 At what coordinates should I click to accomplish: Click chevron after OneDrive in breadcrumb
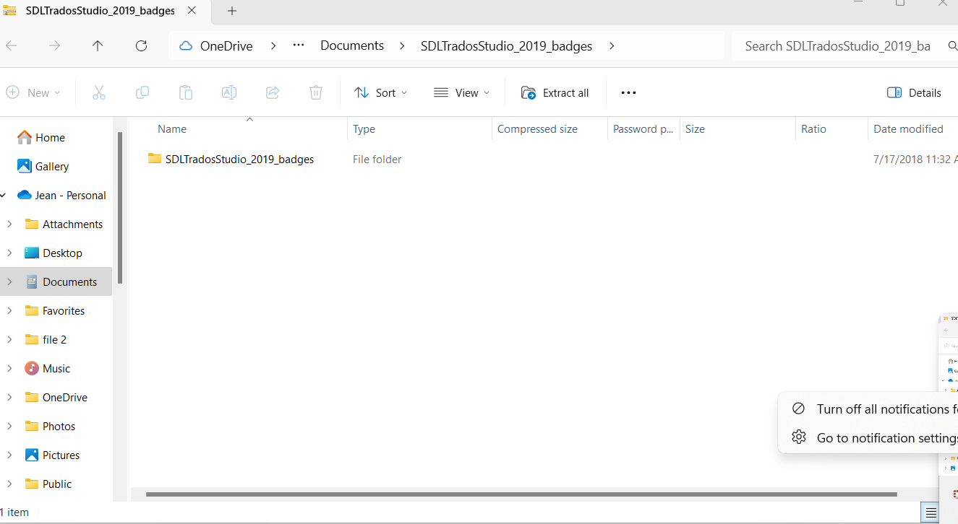pos(273,45)
